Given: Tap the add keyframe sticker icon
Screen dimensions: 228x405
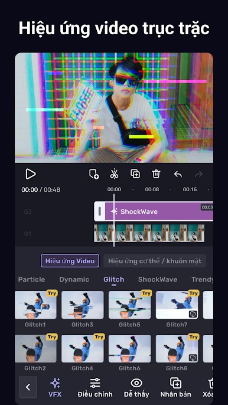Looking at the screenshot, I should (94, 174).
